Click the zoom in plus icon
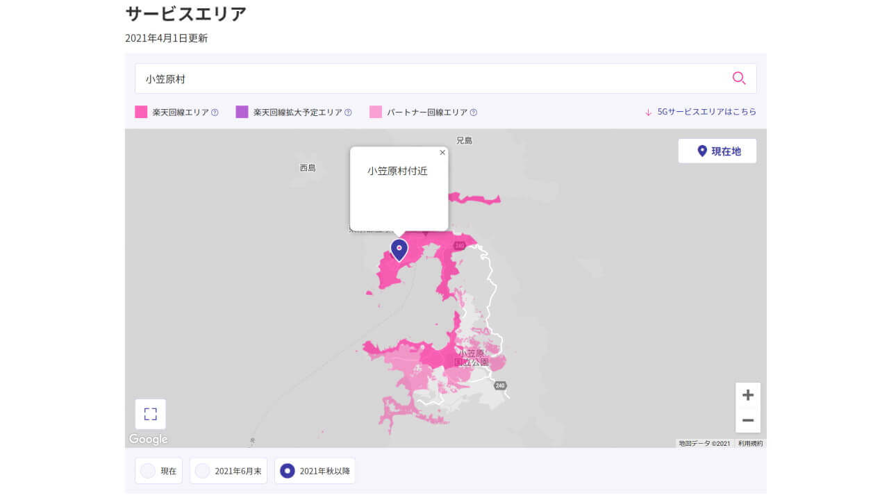 748,394
